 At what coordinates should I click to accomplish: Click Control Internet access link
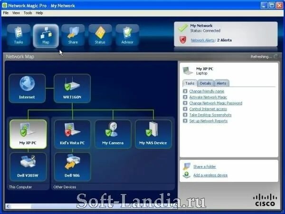click(x=208, y=109)
